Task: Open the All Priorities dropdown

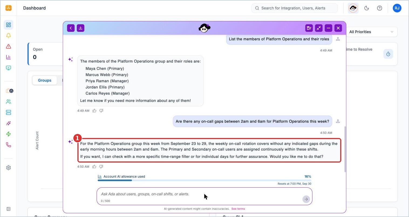Action: [371, 32]
